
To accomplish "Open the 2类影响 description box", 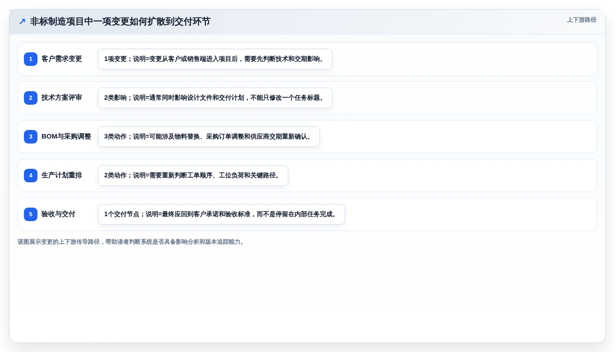I will pos(215,98).
